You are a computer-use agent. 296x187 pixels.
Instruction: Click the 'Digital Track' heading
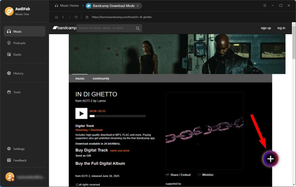(x=85, y=126)
